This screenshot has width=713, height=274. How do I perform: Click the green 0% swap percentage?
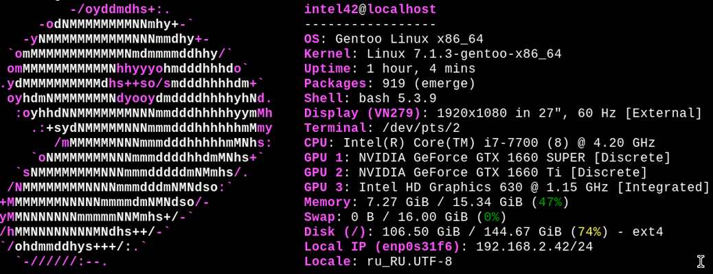point(492,217)
